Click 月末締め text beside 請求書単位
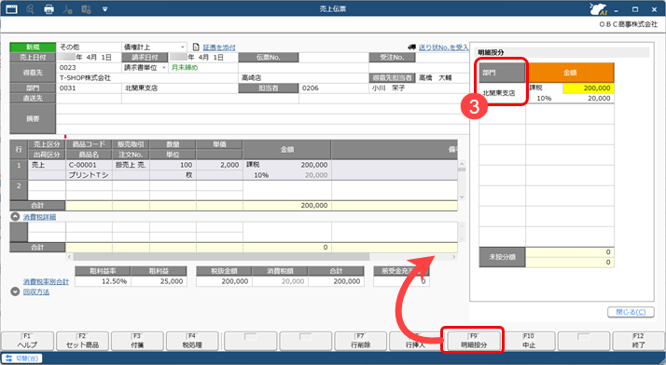This screenshot has height=365, width=666. [x=185, y=68]
